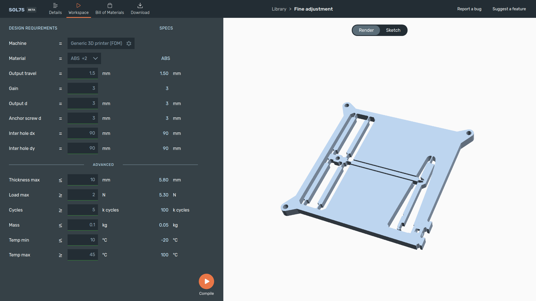Click the SOL75 logo
536x301 pixels.
point(16,9)
